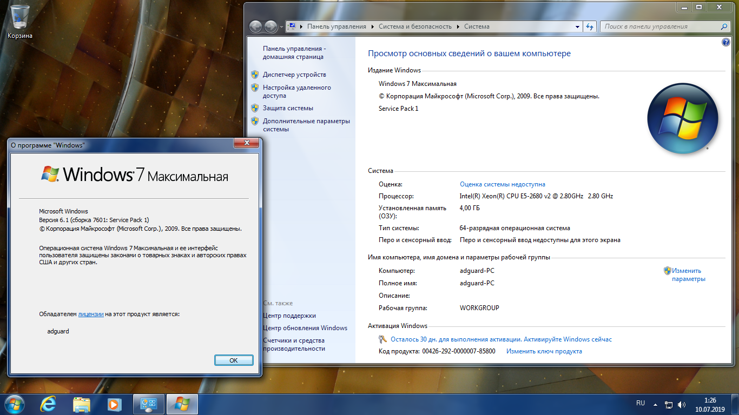The image size is (739, 415).
Task: Click the network icon in system tray
Action: pyautogui.click(x=669, y=404)
